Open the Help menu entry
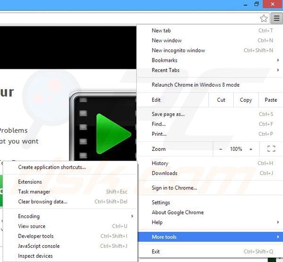 (210, 222)
